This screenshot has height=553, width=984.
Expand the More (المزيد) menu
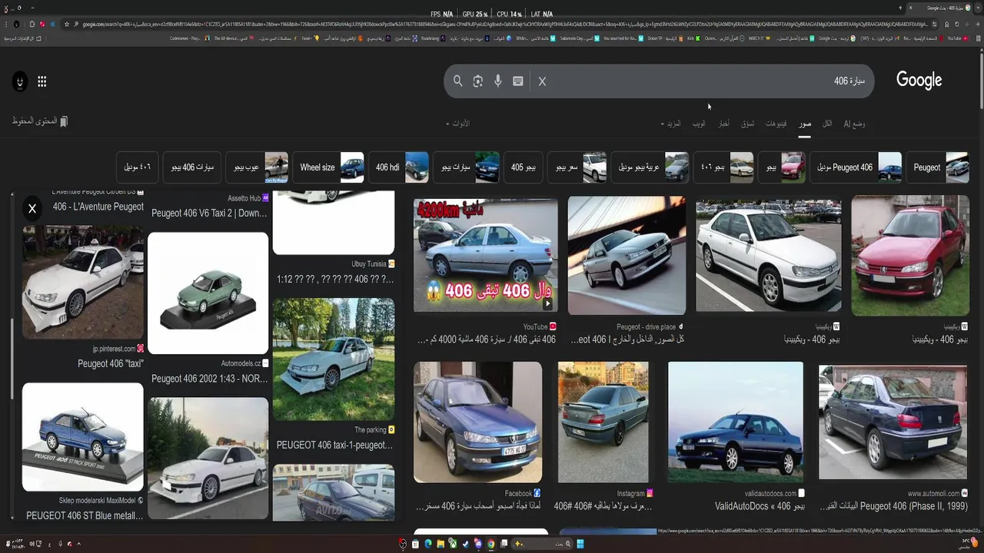coord(672,124)
